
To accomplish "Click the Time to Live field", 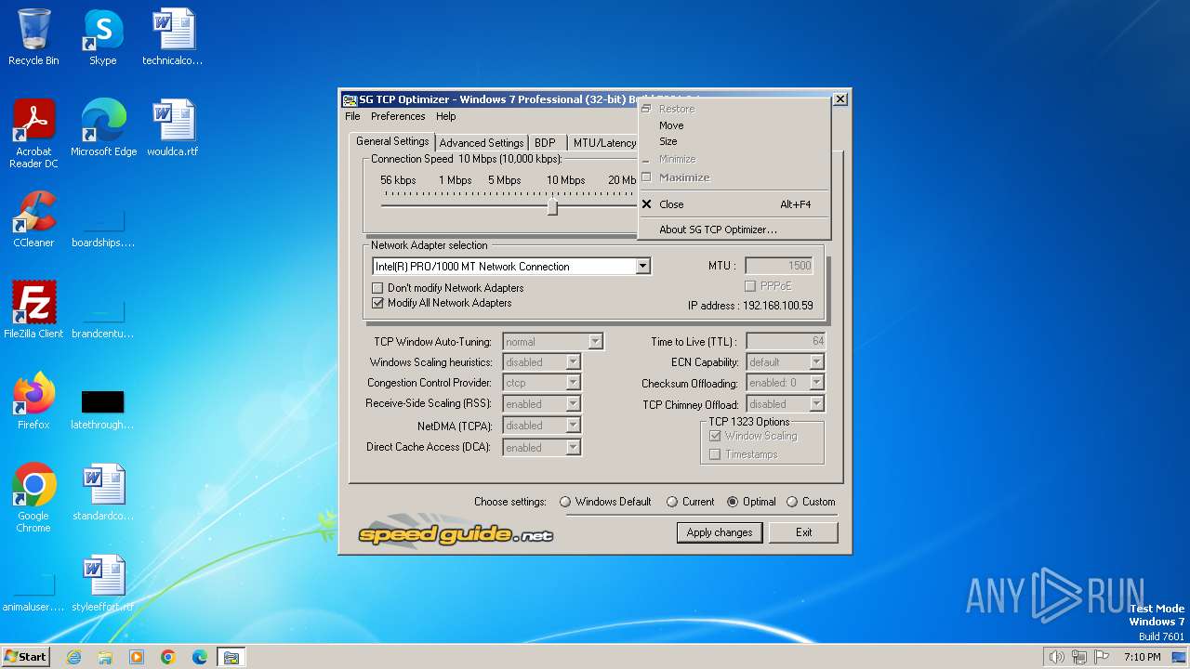I will [786, 342].
